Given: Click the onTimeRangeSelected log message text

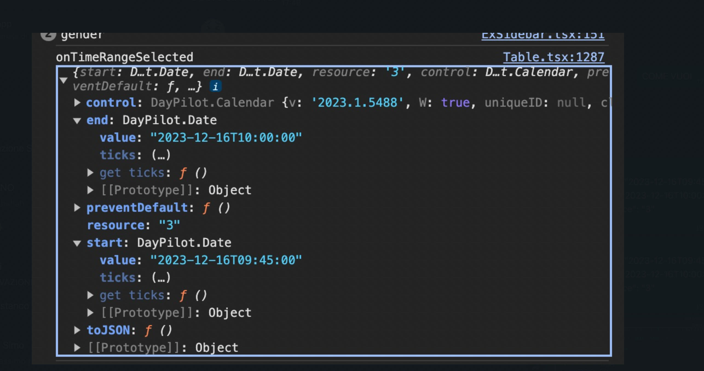Looking at the screenshot, I should (125, 57).
